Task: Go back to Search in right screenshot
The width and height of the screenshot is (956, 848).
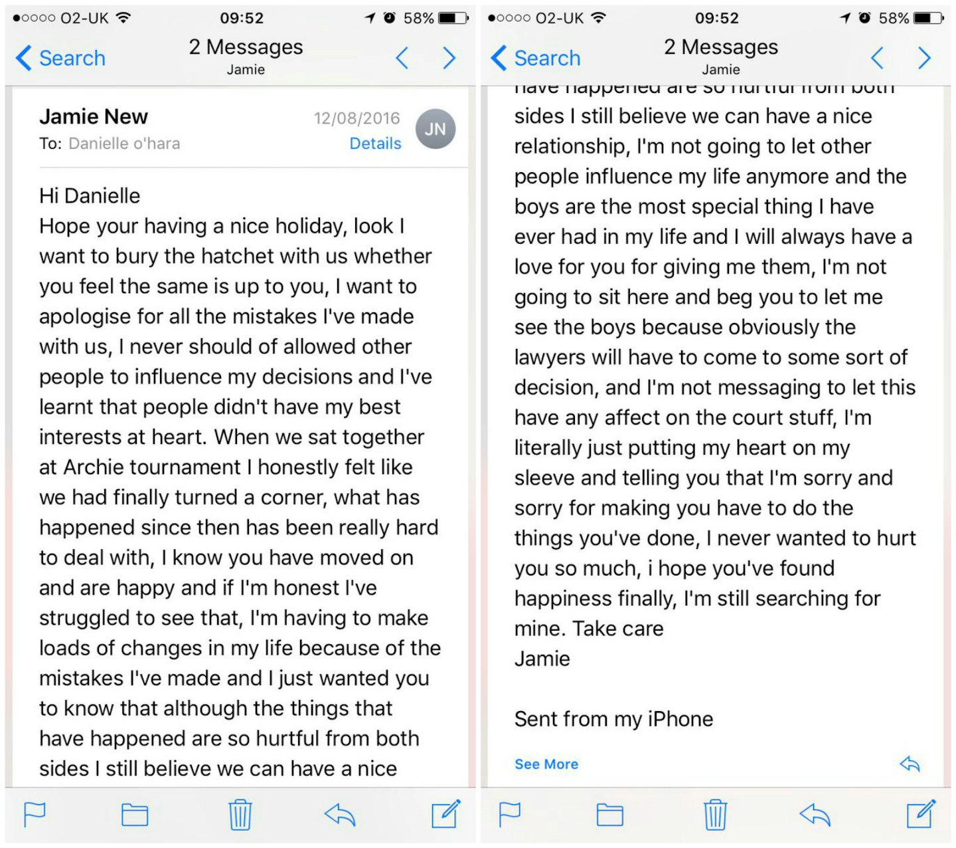Action: (536, 58)
